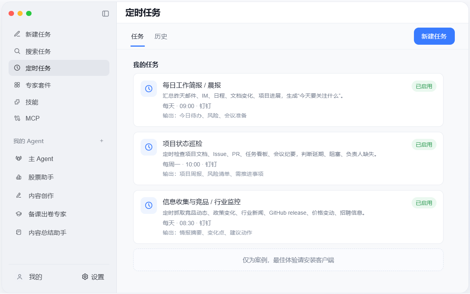The width and height of the screenshot is (470, 294).
Task: Click the user icon beside 我的
Action: [19, 277]
